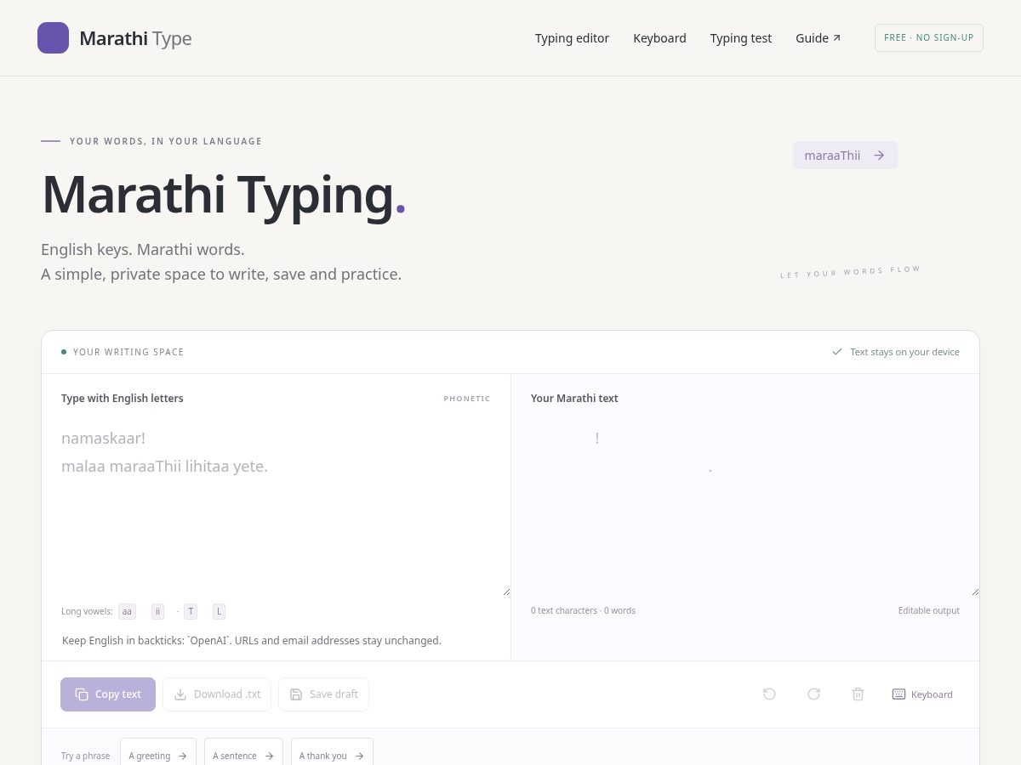
Task: Click the trash clear-text icon
Action: coord(858,694)
